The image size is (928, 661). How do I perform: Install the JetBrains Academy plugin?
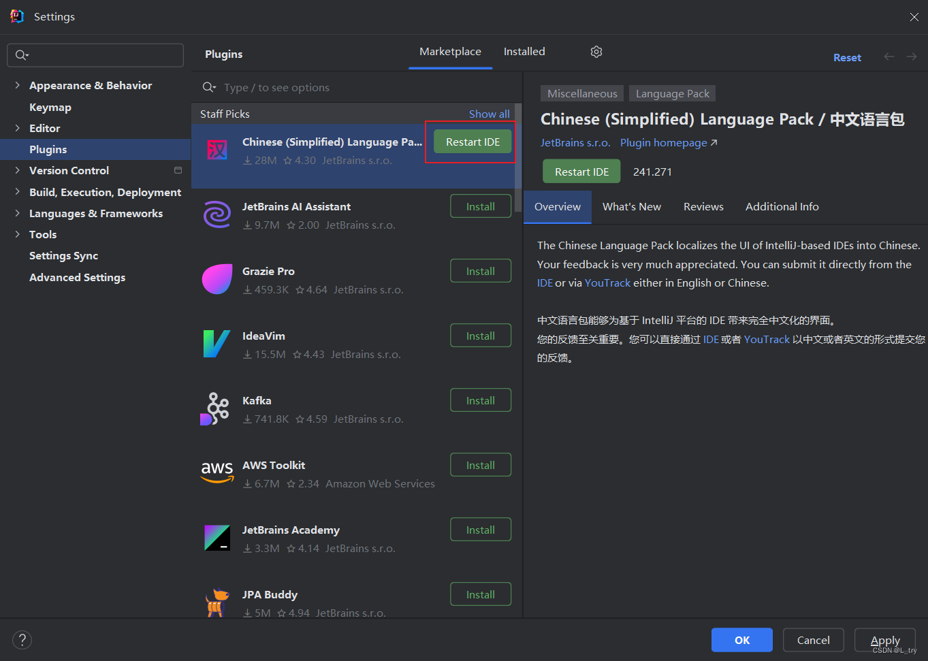click(481, 530)
